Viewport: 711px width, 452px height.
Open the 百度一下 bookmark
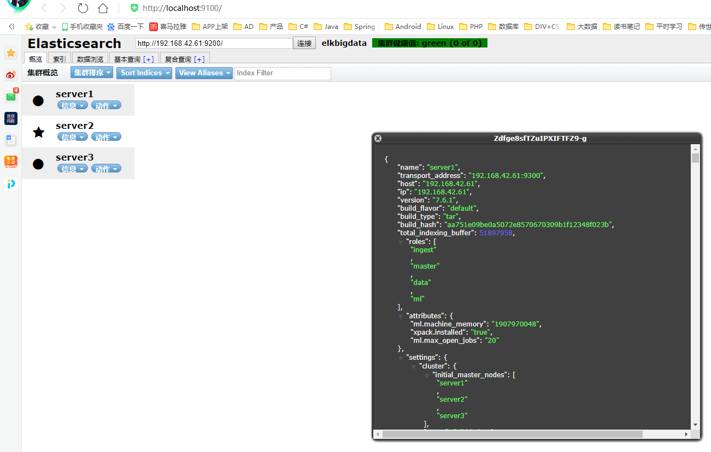pyautogui.click(x=125, y=26)
